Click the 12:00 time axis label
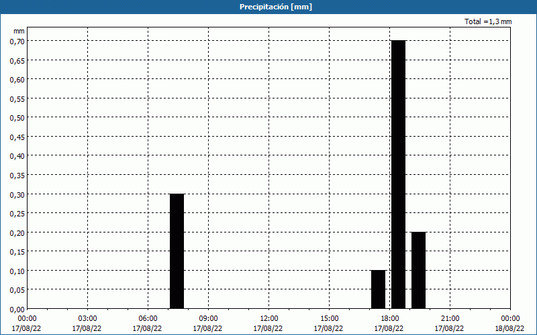The width and height of the screenshot is (537, 335). click(268, 319)
